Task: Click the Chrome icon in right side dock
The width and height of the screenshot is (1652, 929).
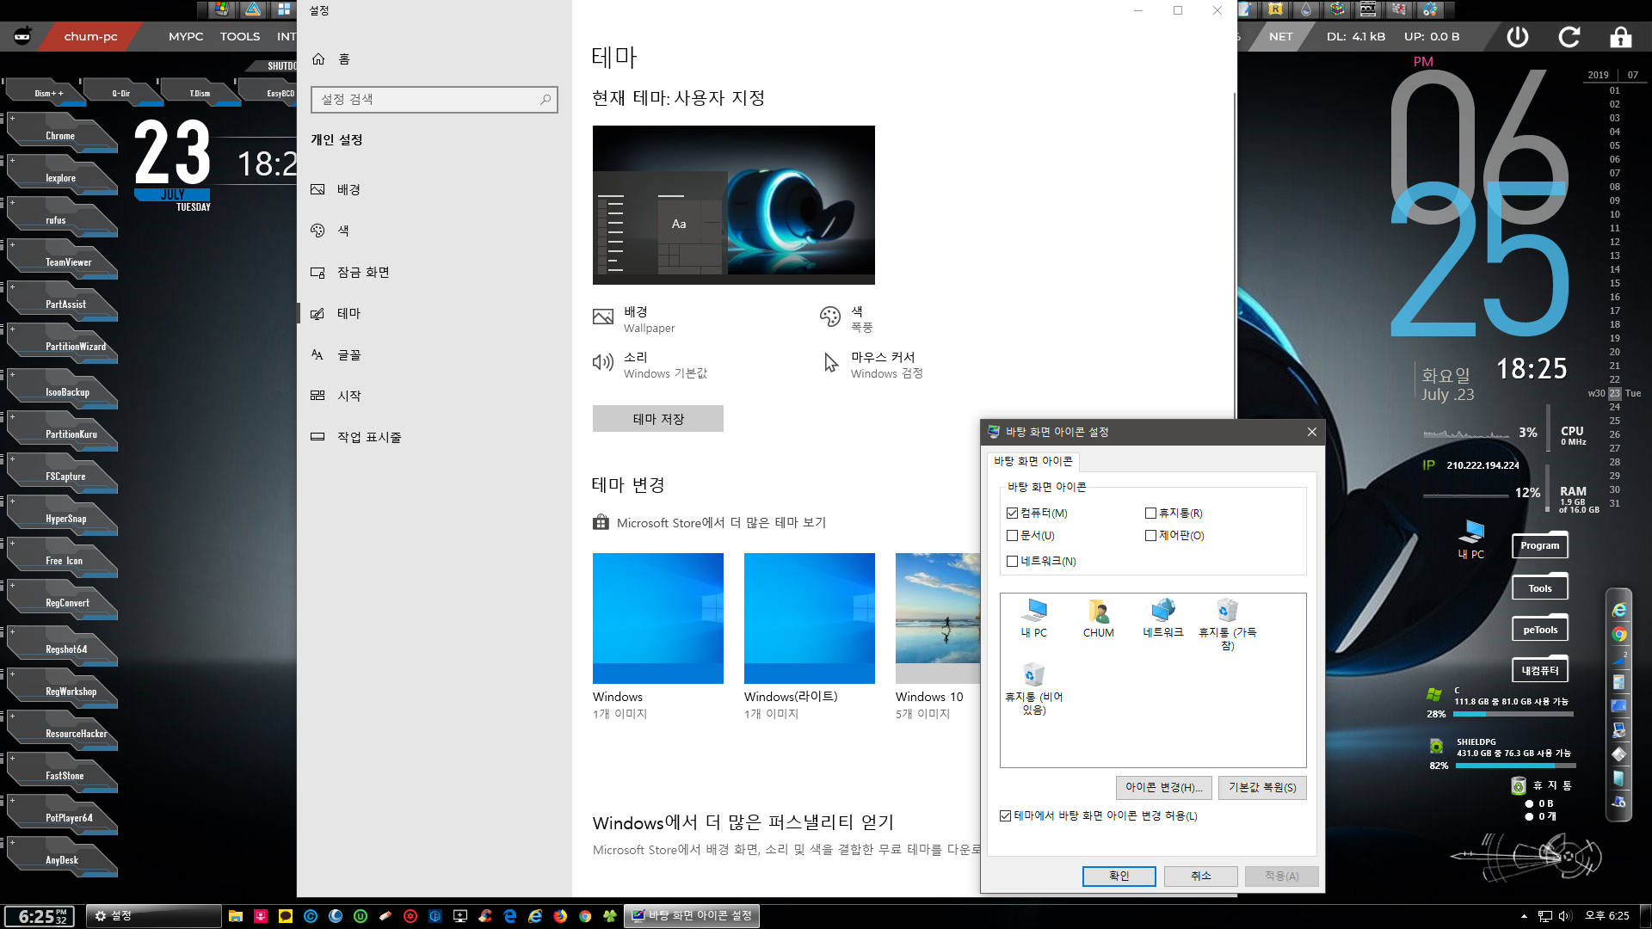Action: 1619,635
